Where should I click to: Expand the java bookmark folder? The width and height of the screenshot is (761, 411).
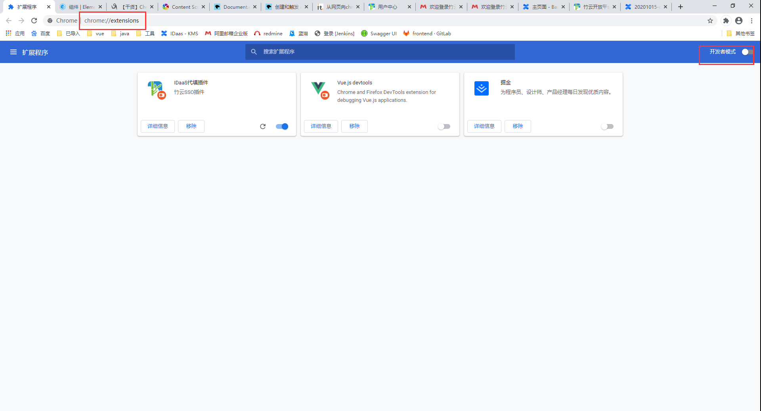(x=120, y=34)
